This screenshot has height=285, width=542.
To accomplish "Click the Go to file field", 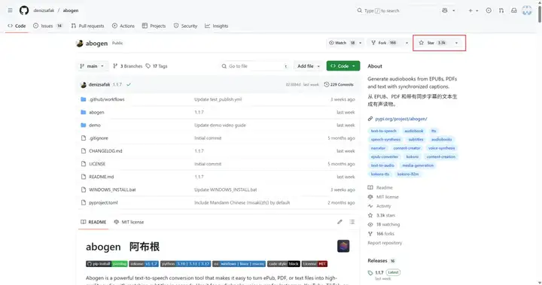I will pyautogui.click(x=255, y=66).
